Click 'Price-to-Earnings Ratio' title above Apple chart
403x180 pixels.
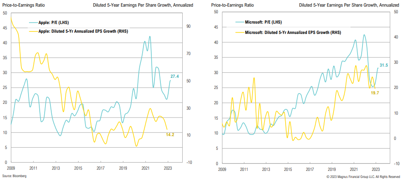[x=24, y=5]
